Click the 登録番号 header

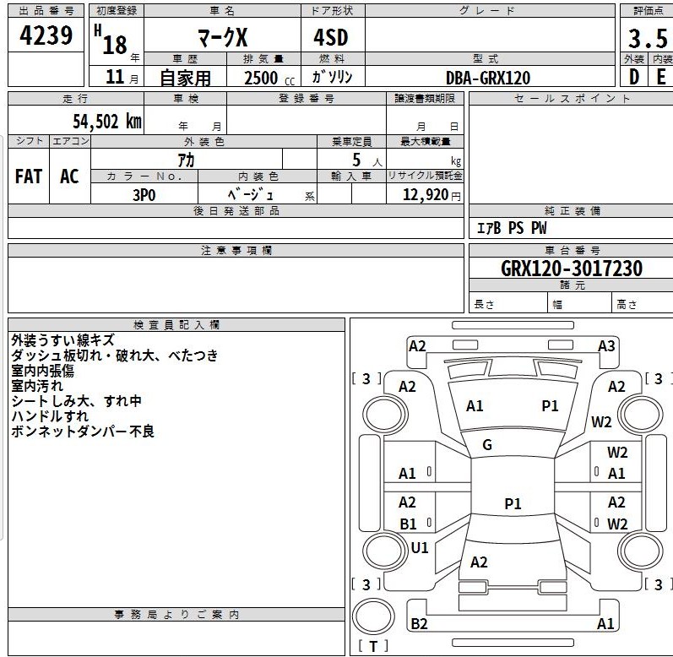pyautogui.click(x=307, y=98)
